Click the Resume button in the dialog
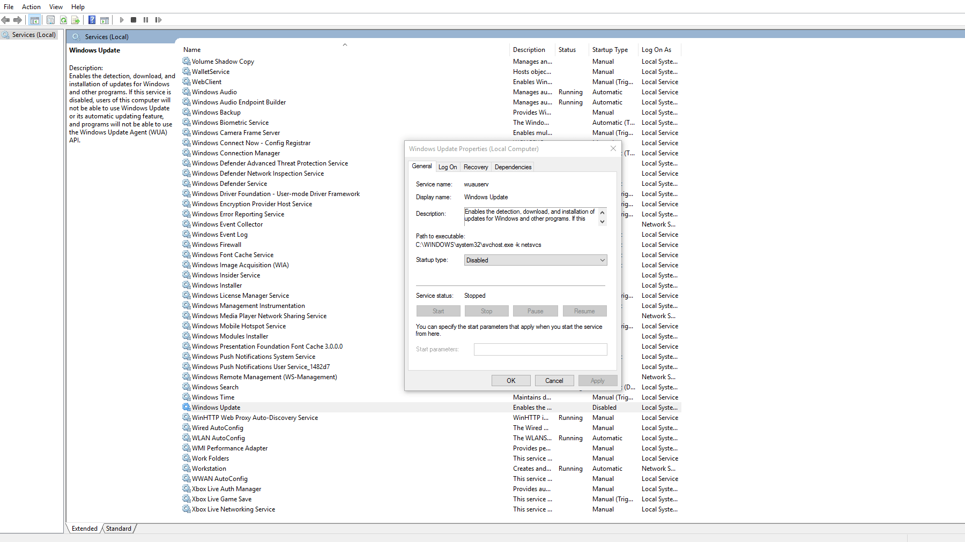Viewport: 965px width, 542px height. (585, 311)
